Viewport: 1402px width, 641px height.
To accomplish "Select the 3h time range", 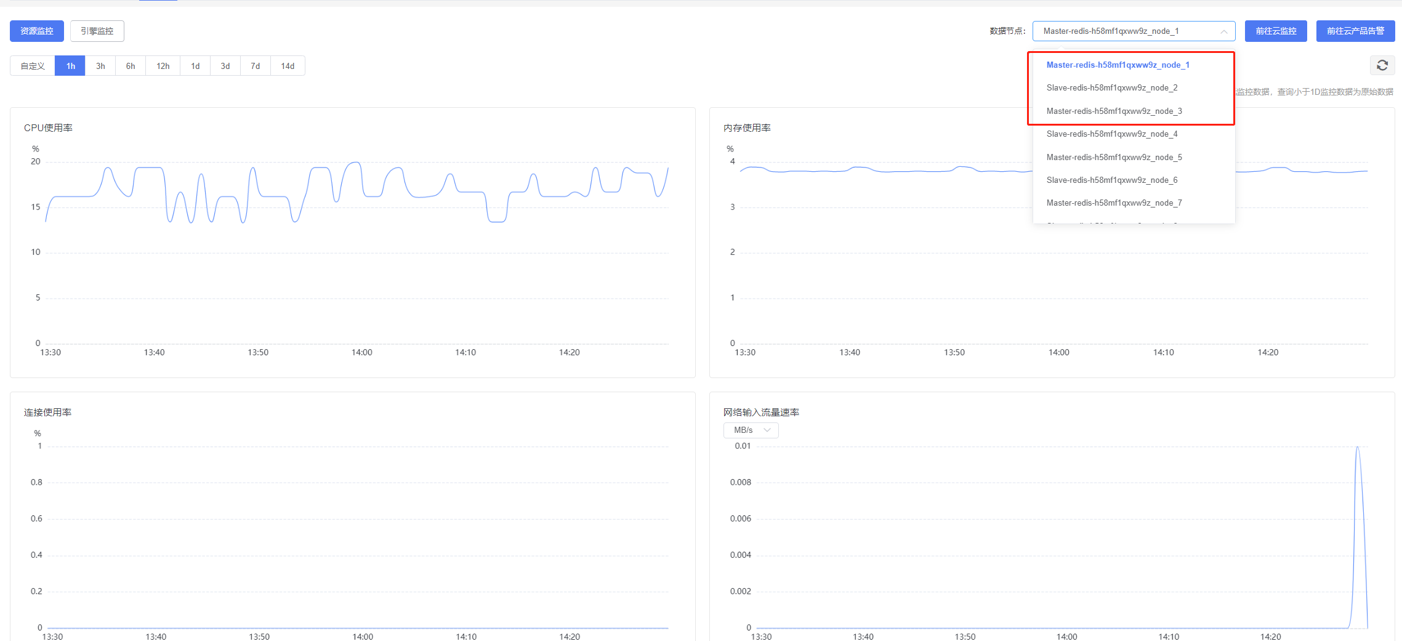I will click(x=100, y=66).
